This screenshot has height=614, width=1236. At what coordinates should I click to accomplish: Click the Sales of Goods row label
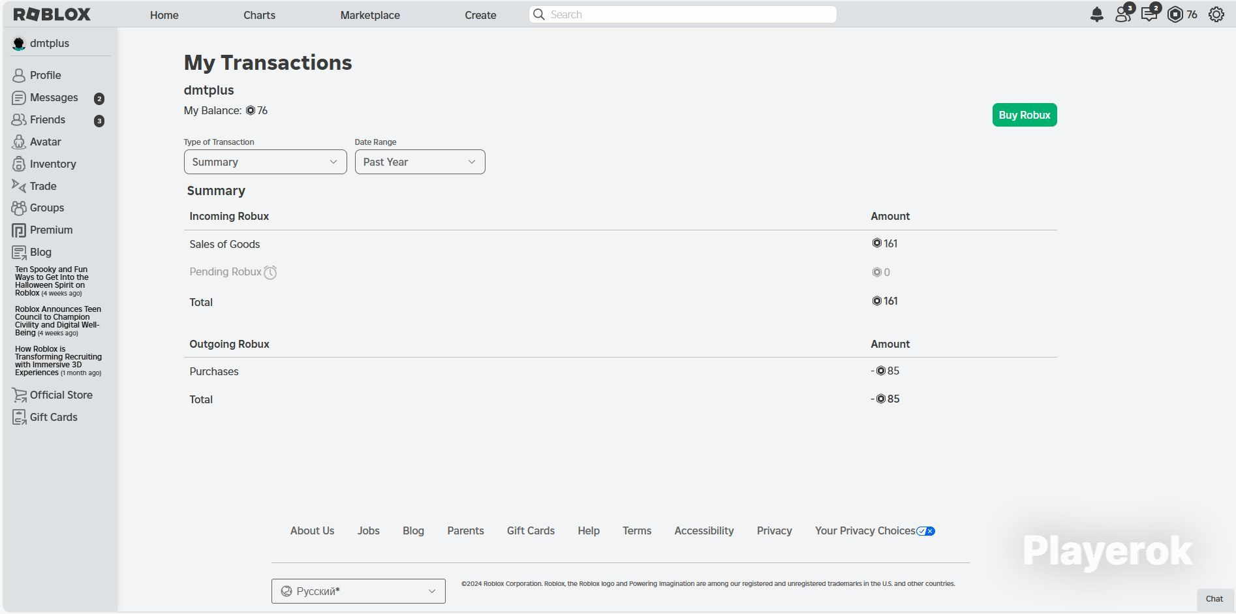224,245
